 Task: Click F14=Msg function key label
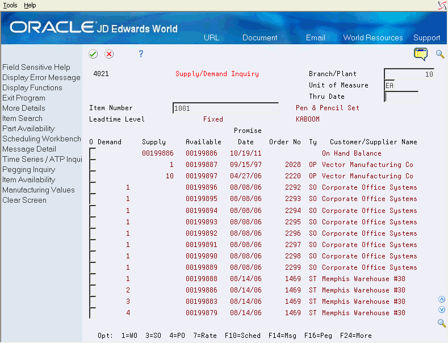(282, 336)
